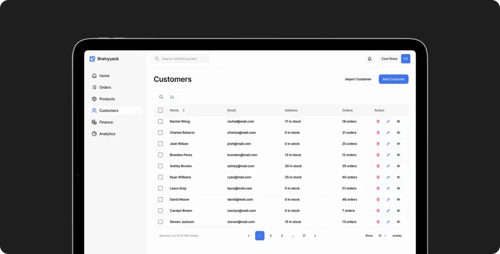This screenshot has width=500, height=254.
Task: Click the pagination ellipsis
Action: [x=293, y=236]
